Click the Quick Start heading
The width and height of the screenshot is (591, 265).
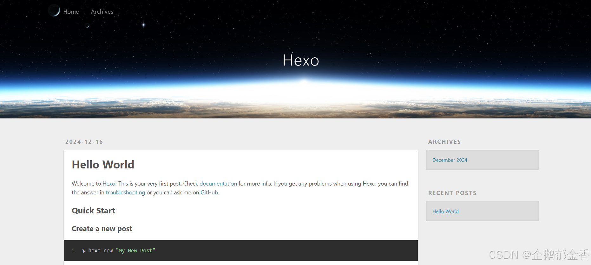click(93, 211)
